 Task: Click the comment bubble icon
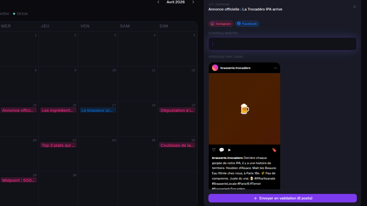(x=222, y=150)
